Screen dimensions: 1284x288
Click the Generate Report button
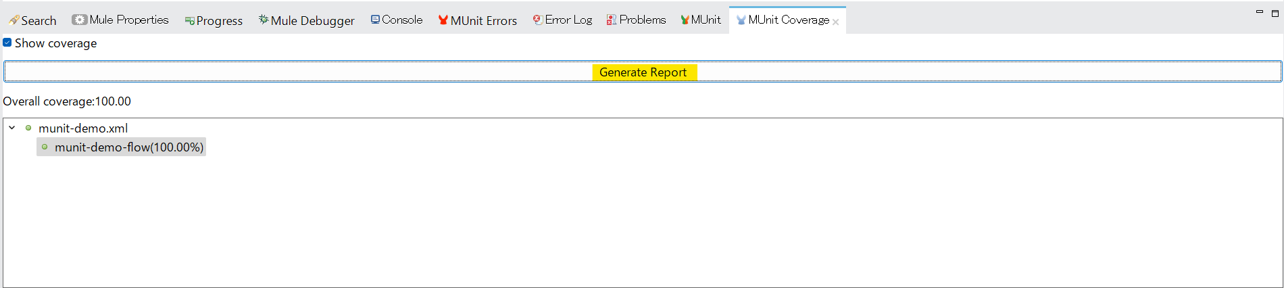[643, 72]
